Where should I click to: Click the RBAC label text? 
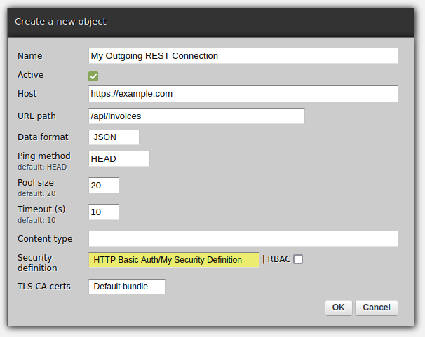click(x=279, y=259)
